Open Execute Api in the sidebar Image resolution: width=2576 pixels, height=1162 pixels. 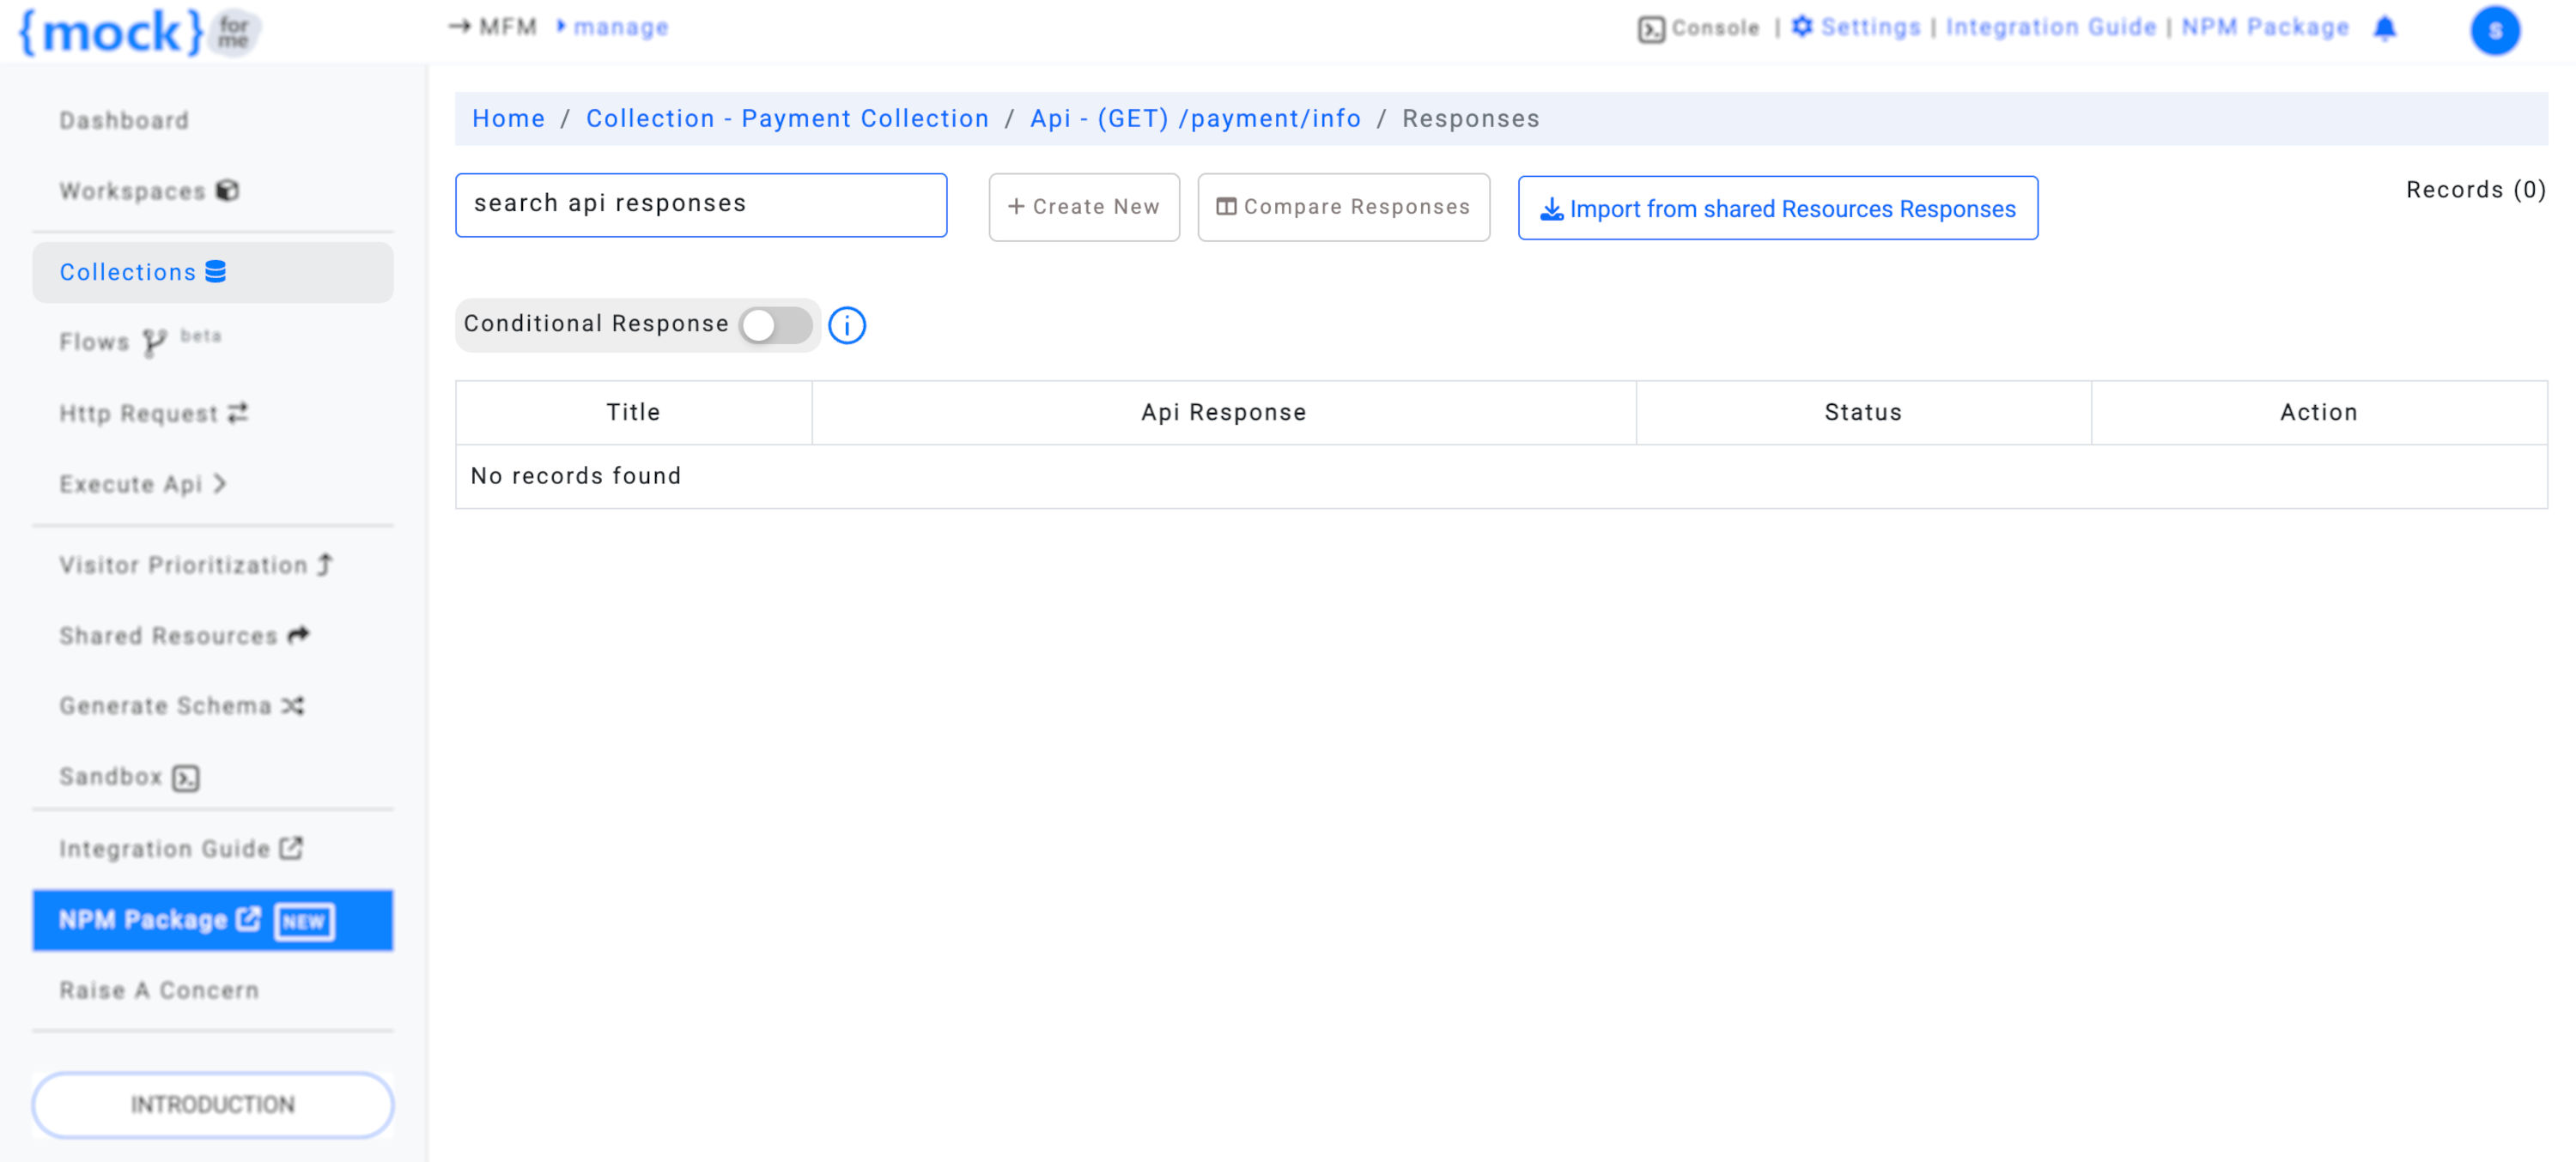pyautogui.click(x=142, y=483)
